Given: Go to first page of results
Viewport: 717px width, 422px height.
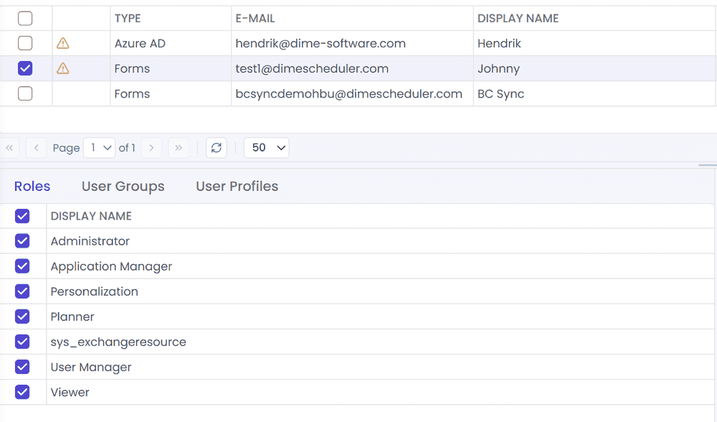Looking at the screenshot, I should coord(9,148).
